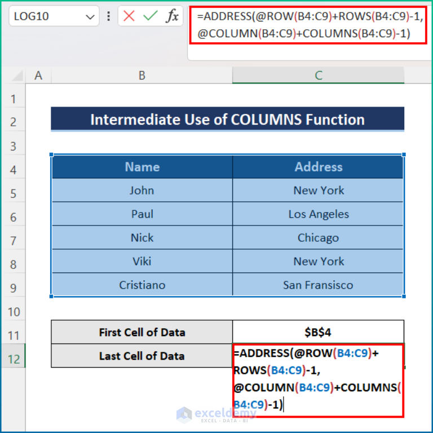The height and width of the screenshot is (433, 433).
Task: Select row 5 header
Action: (14, 190)
